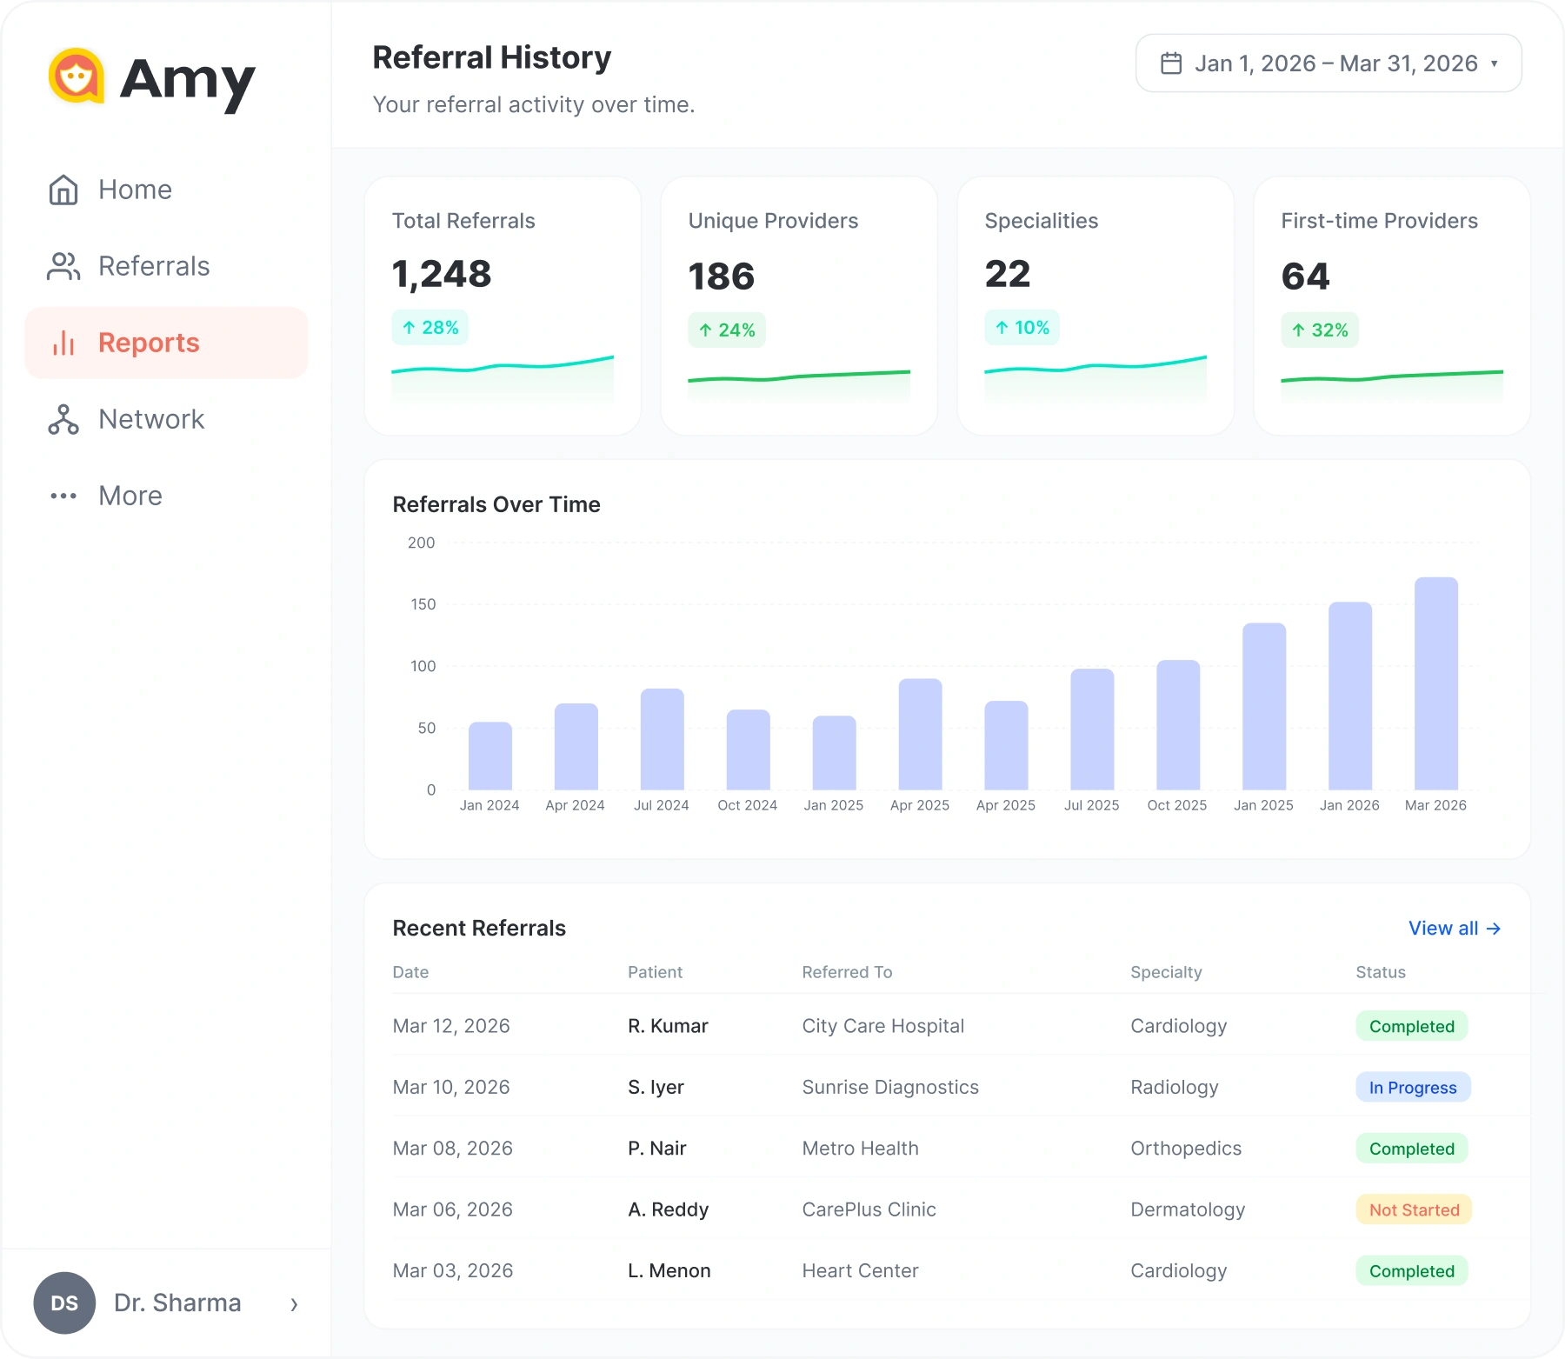Click the More three-dots icon

pos(63,496)
